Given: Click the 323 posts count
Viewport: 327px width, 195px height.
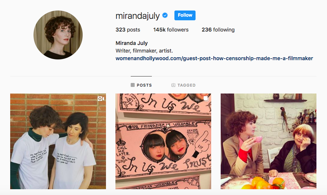Looking at the screenshot, I should pos(128,30).
